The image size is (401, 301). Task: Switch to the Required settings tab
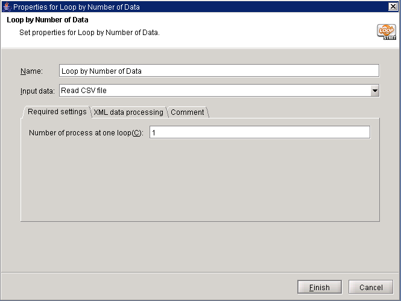click(57, 112)
